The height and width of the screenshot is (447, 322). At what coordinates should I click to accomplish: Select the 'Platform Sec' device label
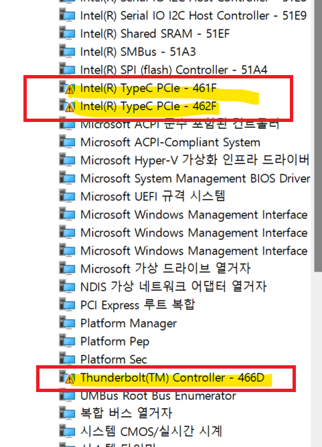114,359
